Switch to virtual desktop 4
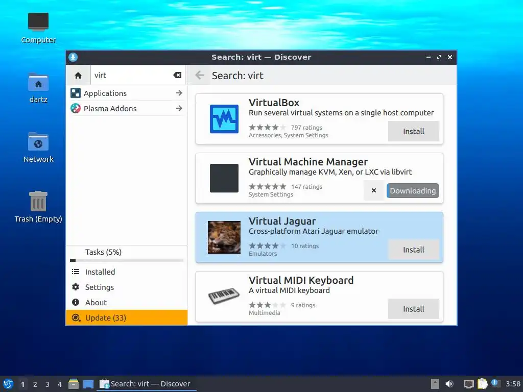The height and width of the screenshot is (392, 523). coord(60,384)
